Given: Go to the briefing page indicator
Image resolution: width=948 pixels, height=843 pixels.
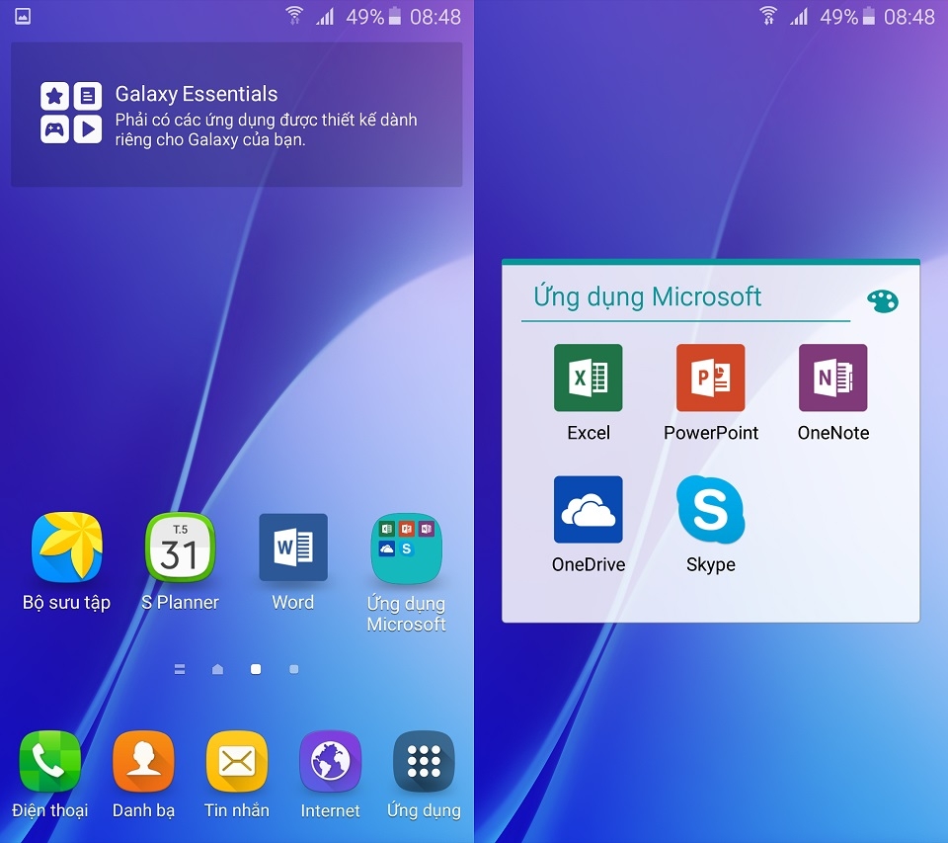Looking at the screenshot, I should [180, 669].
